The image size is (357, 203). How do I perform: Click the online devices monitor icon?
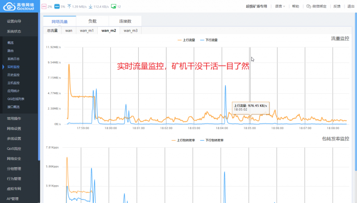coord(113,7)
